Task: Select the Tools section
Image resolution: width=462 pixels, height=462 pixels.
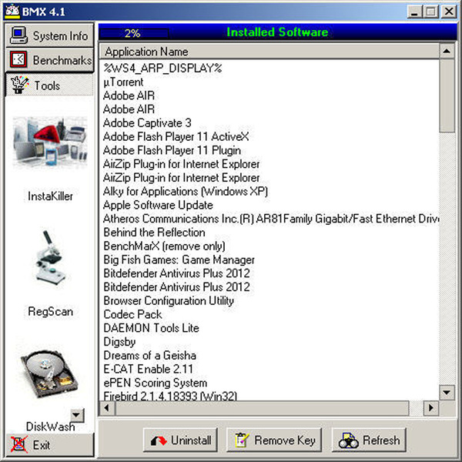Action: [49, 85]
